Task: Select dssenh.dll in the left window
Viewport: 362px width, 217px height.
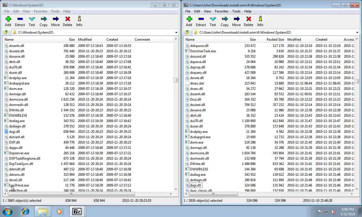Action: (16, 46)
